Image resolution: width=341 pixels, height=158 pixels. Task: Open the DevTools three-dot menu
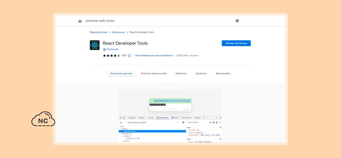click(217, 118)
